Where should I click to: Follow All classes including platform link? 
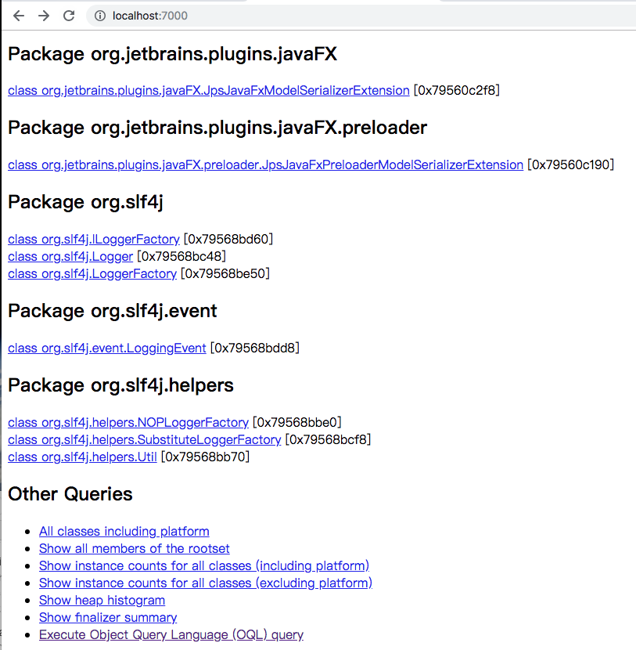[x=124, y=531]
